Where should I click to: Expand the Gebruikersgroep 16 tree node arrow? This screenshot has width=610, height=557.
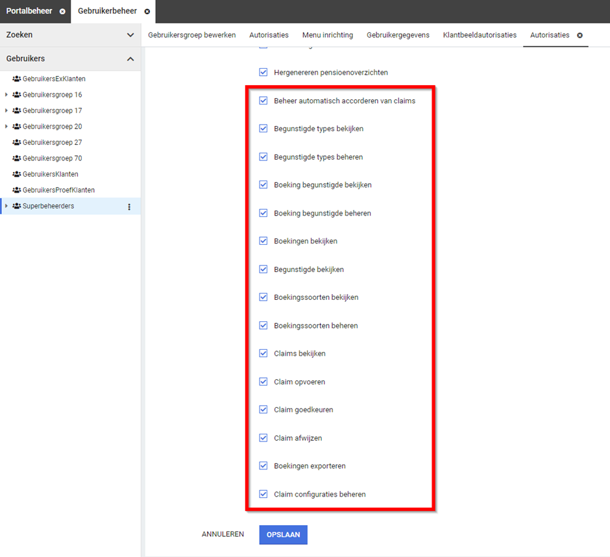tap(6, 95)
